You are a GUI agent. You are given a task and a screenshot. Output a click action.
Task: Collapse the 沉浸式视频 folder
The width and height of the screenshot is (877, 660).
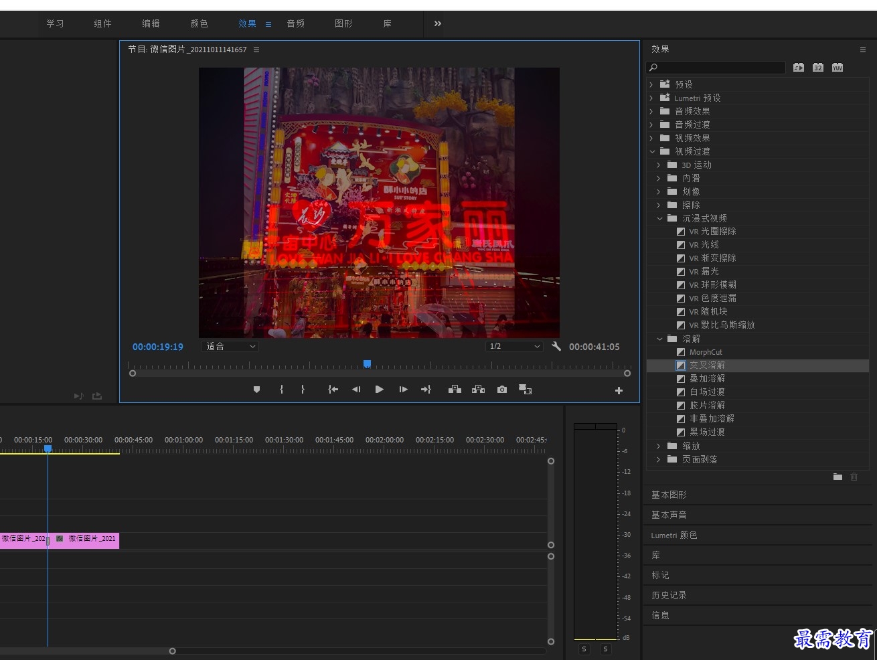click(x=659, y=218)
